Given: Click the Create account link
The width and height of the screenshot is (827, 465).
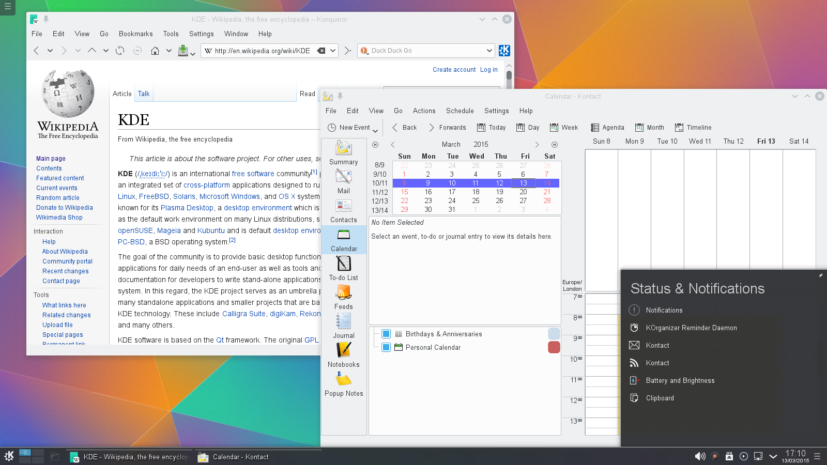Looking at the screenshot, I should [x=454, y=70].
